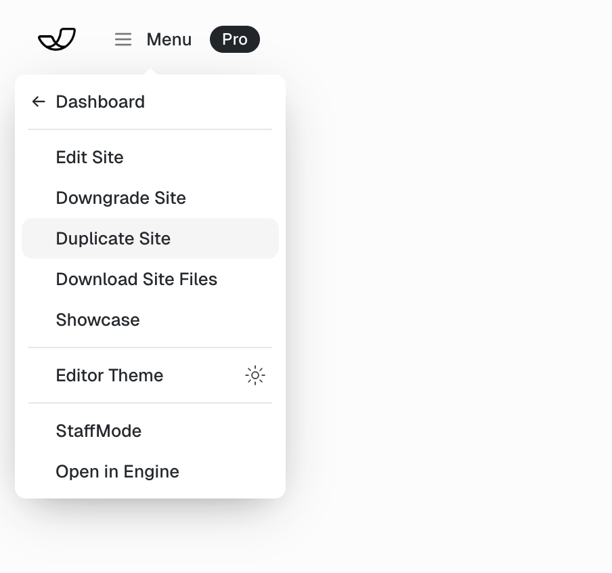Click the hamburger menu icon
Viewport: 612px width, 573px height.
click(x=123, y=40)
